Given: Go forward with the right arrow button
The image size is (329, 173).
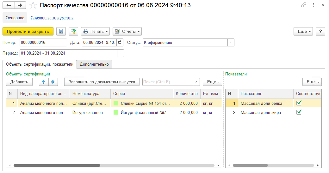Looking at the screenshot, I should pyautogui.click(x=20, y=5).
